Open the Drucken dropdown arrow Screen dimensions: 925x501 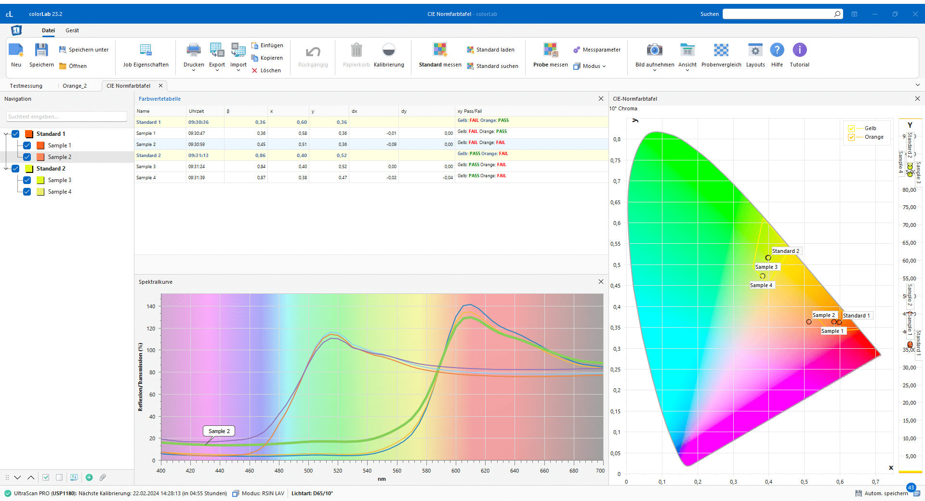pyautogui.click(x=194, y=71)
